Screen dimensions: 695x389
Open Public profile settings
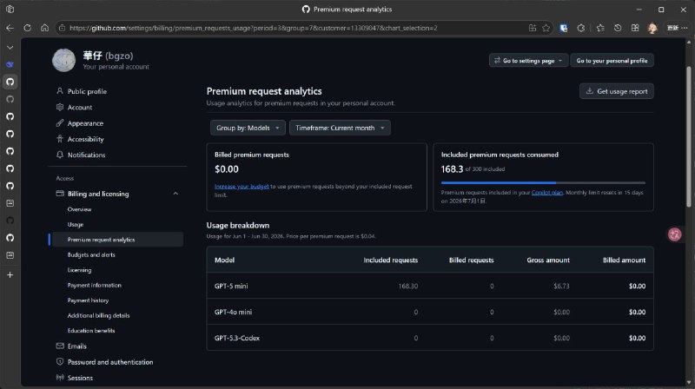pos(87,91)
